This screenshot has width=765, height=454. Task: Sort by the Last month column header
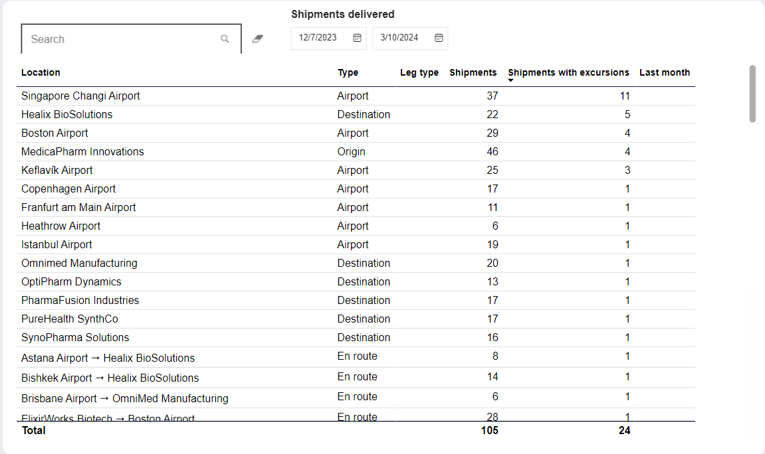665,72
